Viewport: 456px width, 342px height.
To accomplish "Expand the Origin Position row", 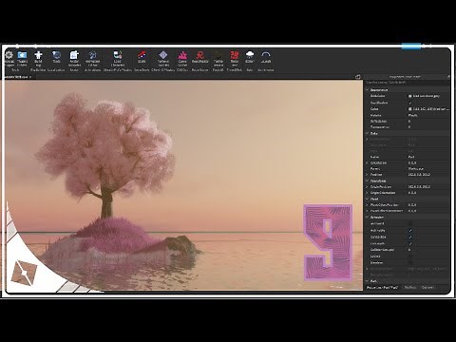I will 367,187.
